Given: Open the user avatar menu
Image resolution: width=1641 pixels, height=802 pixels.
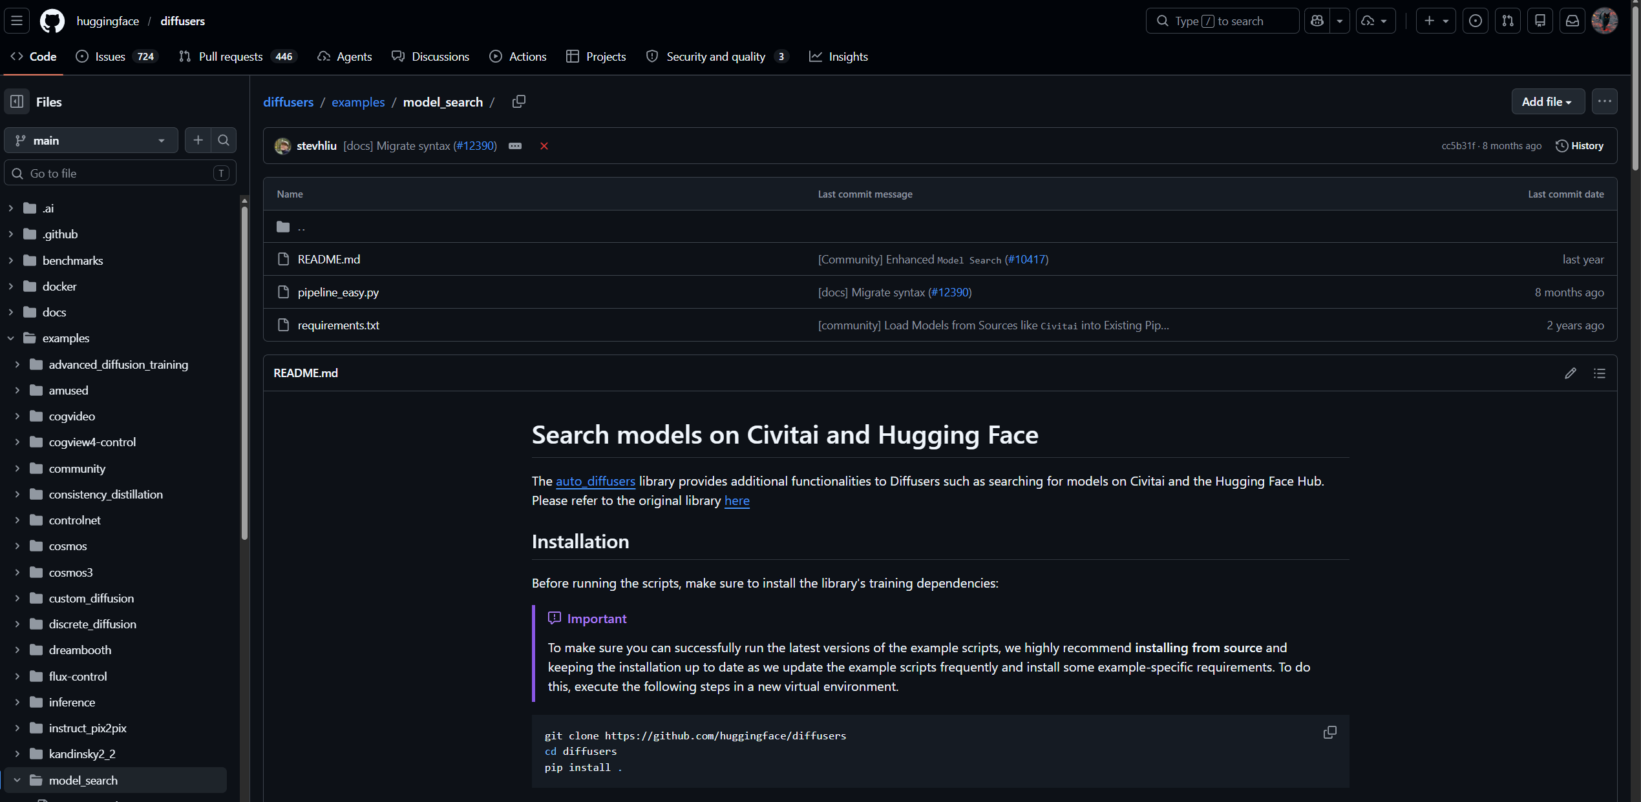Looking at the screenshot, I should (x=1605, y=21).
